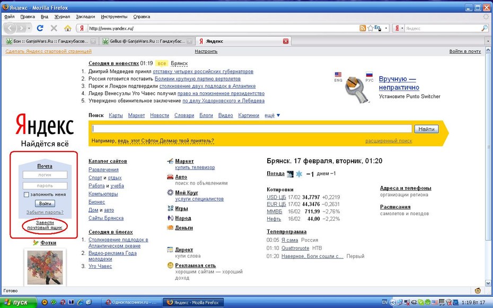Click the EN language indicator in tray

384,302
